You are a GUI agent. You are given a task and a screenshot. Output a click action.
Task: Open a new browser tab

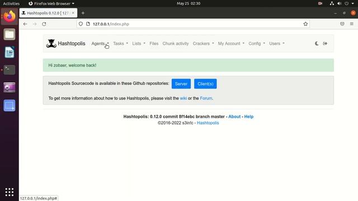[83, 13]
